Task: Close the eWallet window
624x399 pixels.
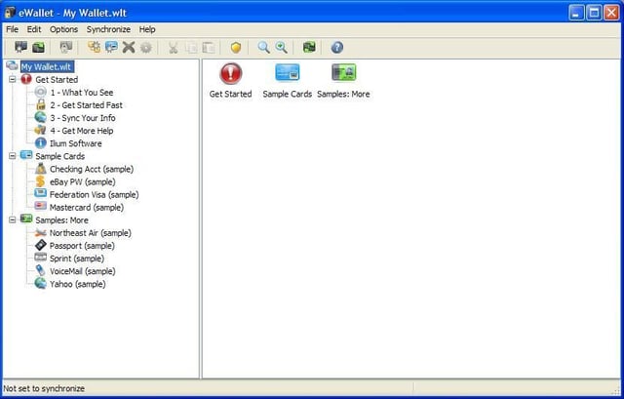Action: 611,13
